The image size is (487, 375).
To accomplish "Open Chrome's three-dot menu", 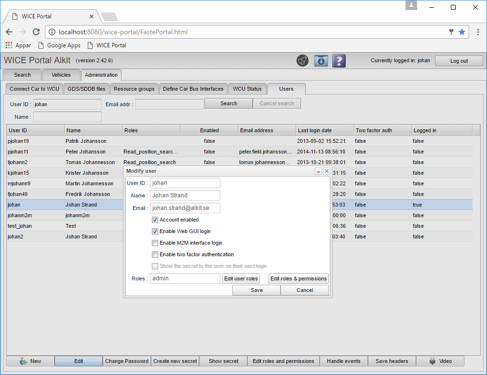I will point(478,32).
